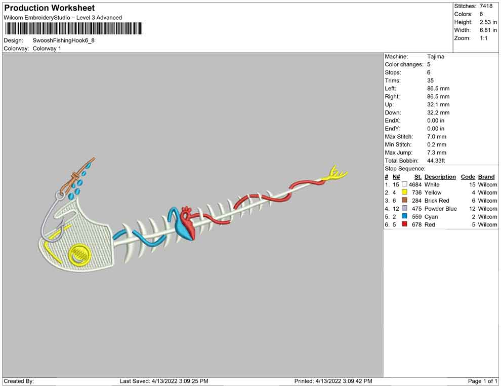This screenshot has height=386, width=501.
Task: Click the 'Page 1 of 1' footer text
Action: point(482,381)
